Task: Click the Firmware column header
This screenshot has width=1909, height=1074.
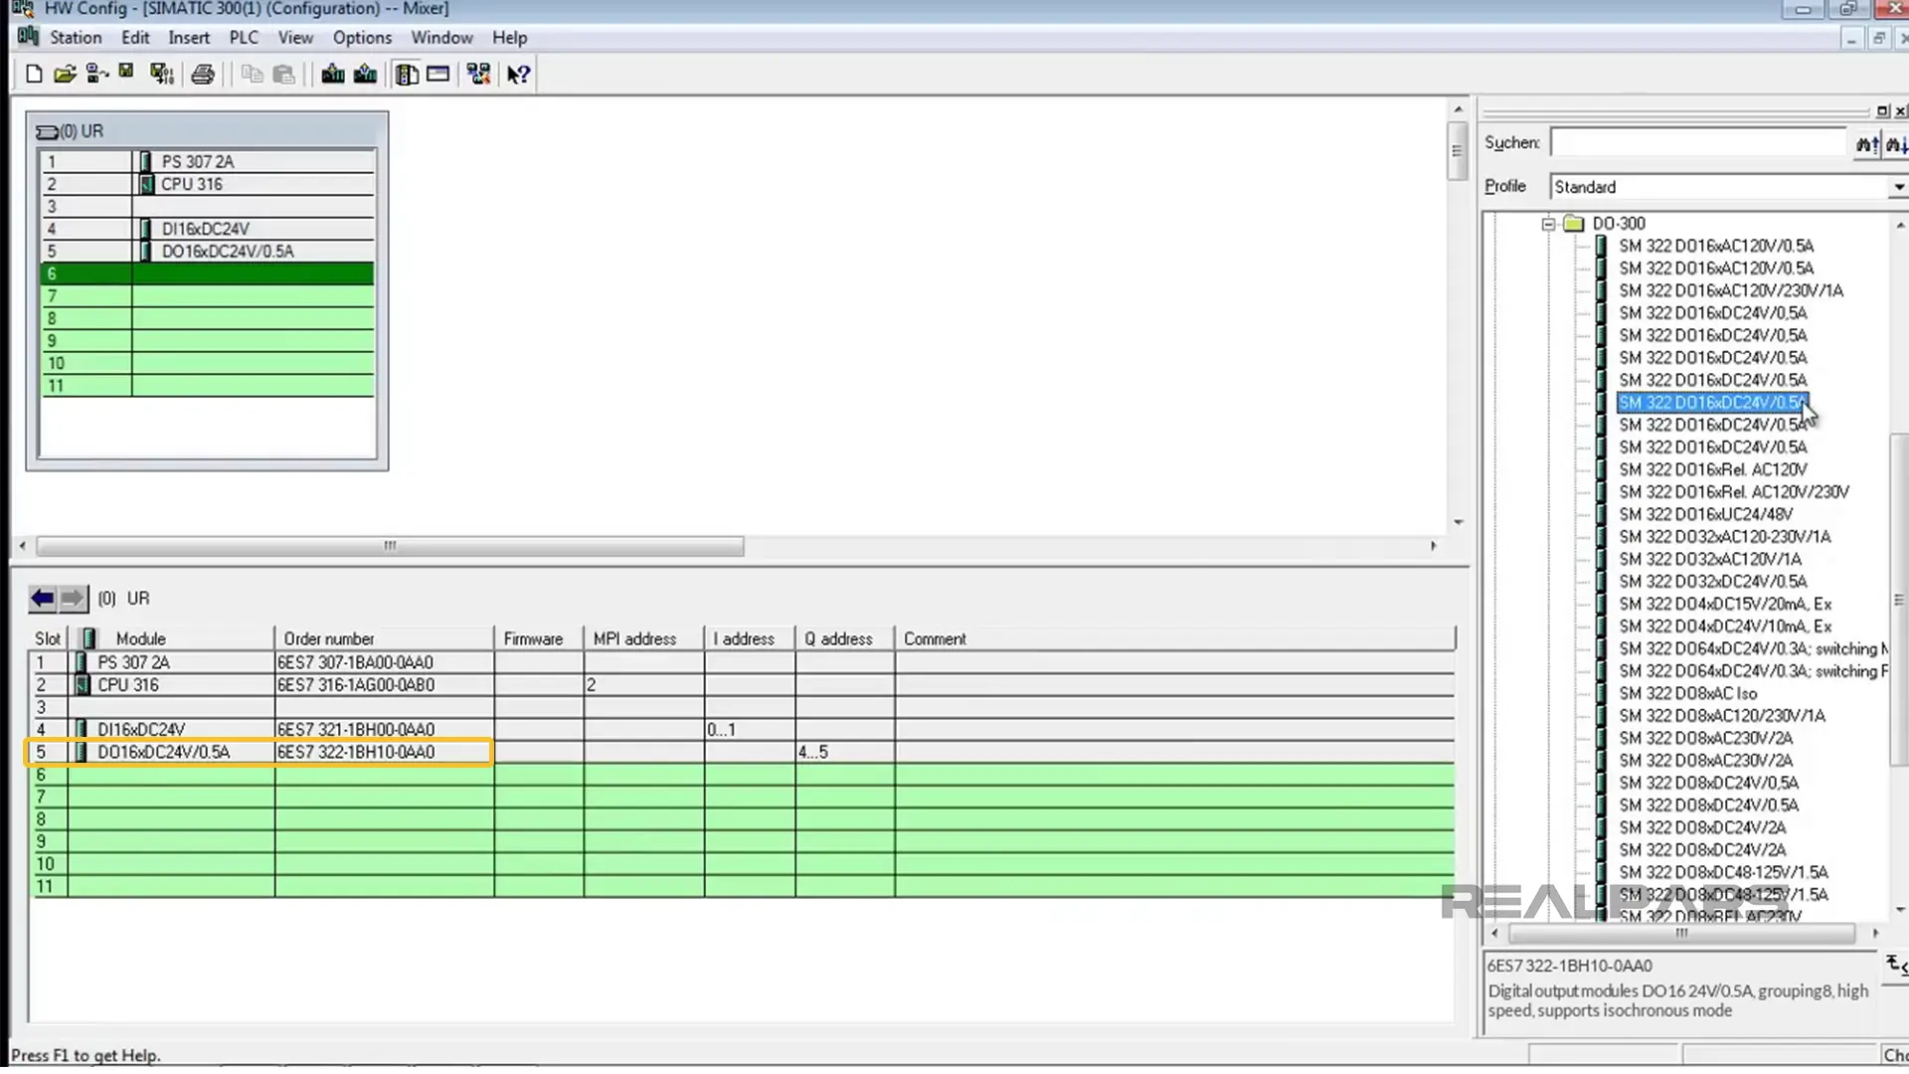Action: point(538,638)
